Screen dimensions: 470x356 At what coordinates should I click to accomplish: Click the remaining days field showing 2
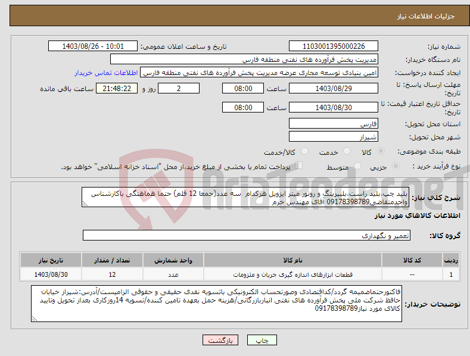179,88
